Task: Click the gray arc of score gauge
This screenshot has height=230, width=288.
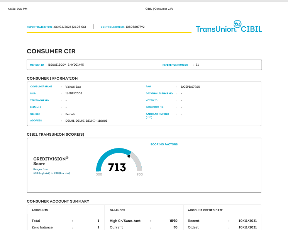Action: [138, 161]
